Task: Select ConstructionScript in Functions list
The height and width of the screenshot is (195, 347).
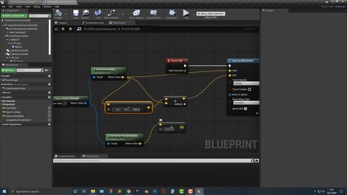Action: coord(15,88)
